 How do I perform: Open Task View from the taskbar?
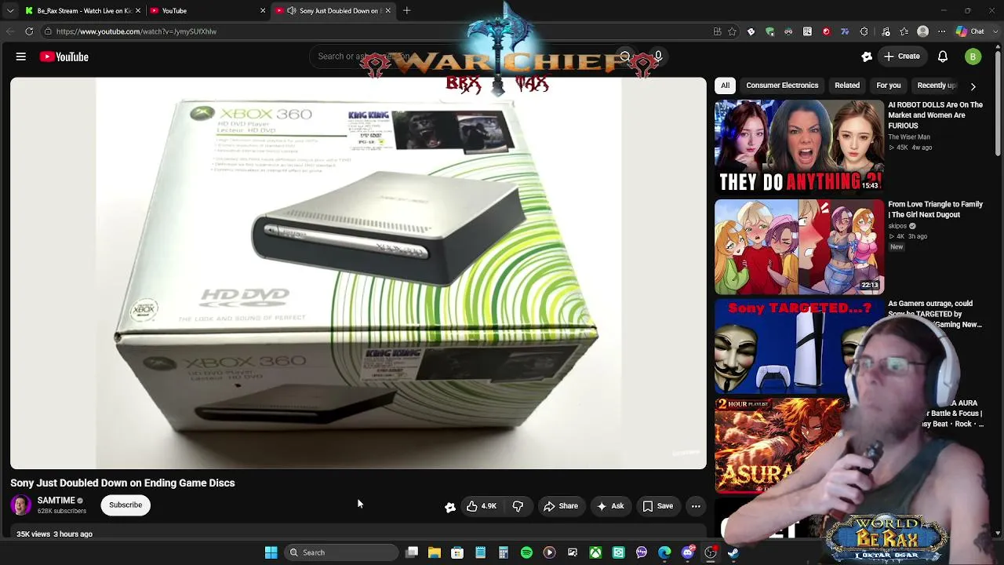[x=412, y=552]
